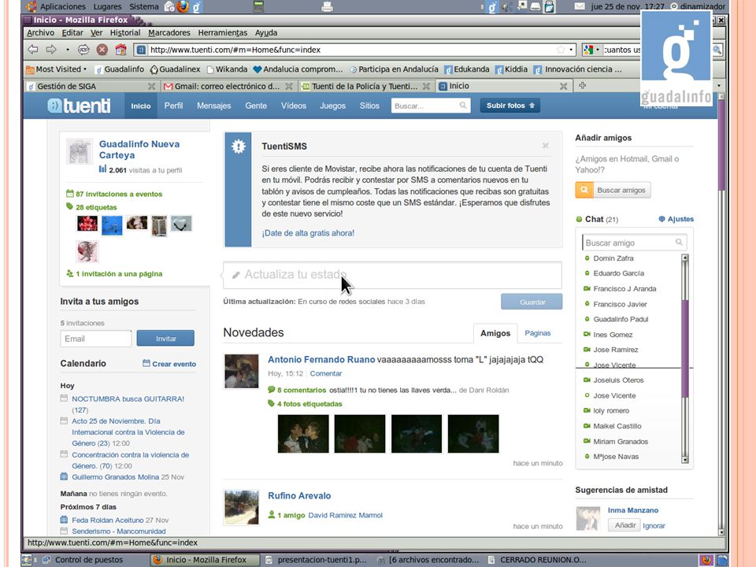
Task: Open the Juegos section
Action: [x=332, y=106]
